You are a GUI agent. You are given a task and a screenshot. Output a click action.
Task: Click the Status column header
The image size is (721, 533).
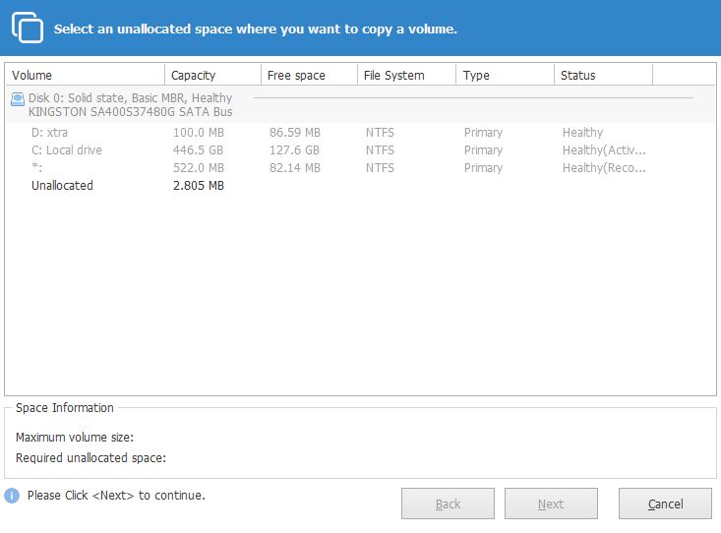pyautogui.click(x=603, y=75)
